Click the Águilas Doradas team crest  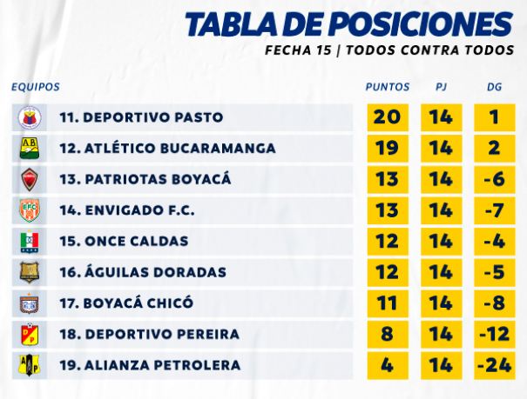30,272
